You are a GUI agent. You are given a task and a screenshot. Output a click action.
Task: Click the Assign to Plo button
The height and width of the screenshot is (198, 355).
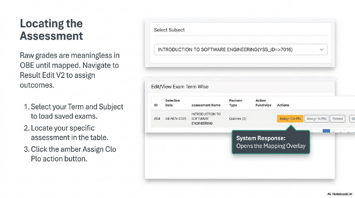317,119
